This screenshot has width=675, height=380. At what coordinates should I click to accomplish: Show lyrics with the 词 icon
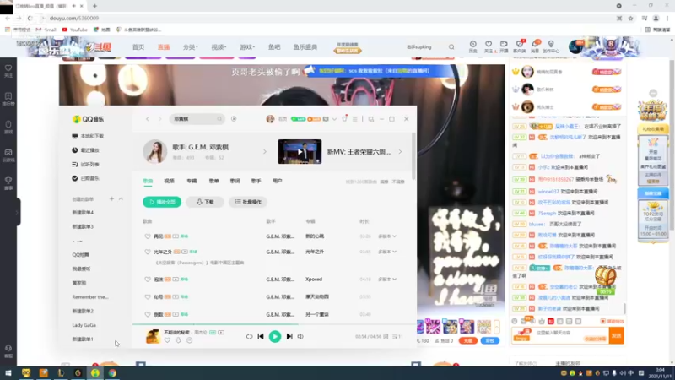point(386,336)
